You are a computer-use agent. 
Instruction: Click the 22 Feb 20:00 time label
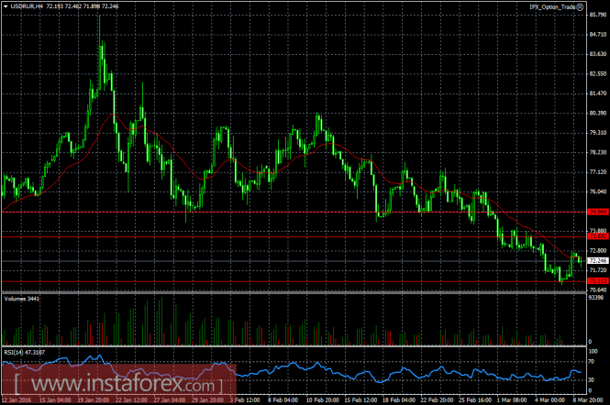click(x=437, y=400)
